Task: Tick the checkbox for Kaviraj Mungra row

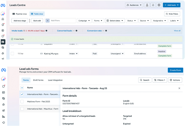Action: (x=12, y=54)
